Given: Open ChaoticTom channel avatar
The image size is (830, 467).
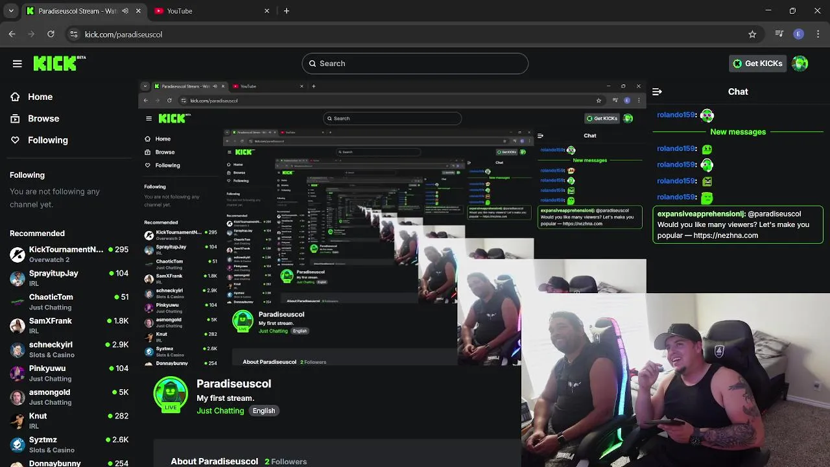Looking at the screenshot, I should tap(18, 302).
